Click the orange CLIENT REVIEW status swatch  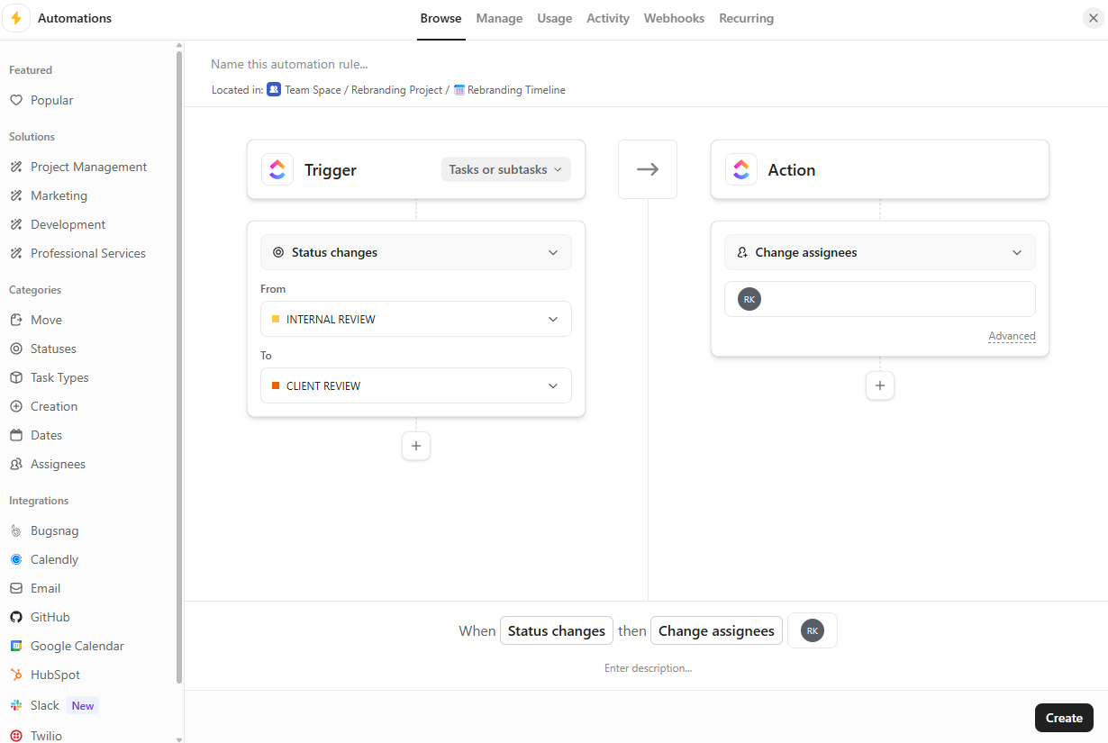[277, 385]
